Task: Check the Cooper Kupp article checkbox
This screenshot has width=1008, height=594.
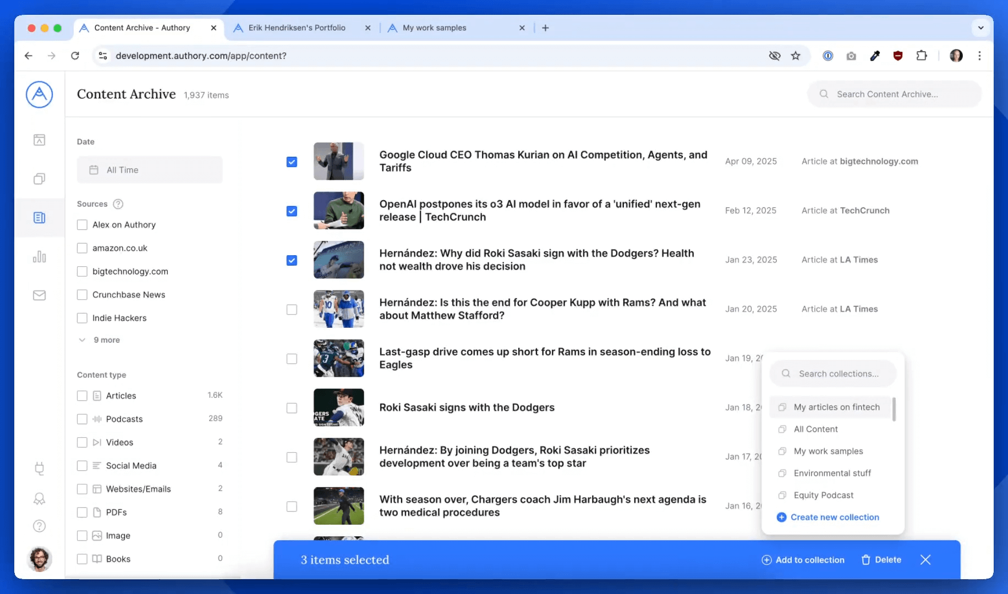Action: 292,310
